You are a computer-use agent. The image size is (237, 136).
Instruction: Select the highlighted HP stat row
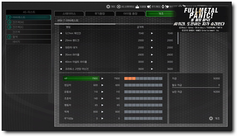81,78
